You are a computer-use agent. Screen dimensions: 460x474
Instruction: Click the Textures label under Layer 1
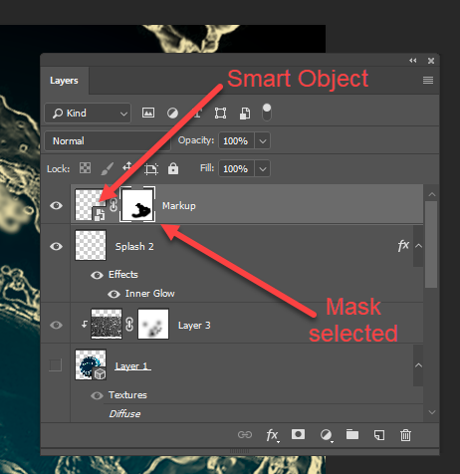127,395
